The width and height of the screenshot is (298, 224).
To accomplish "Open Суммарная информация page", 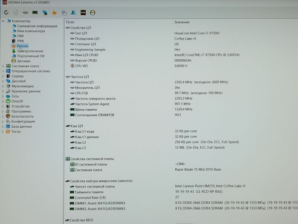I will [37, 26].
